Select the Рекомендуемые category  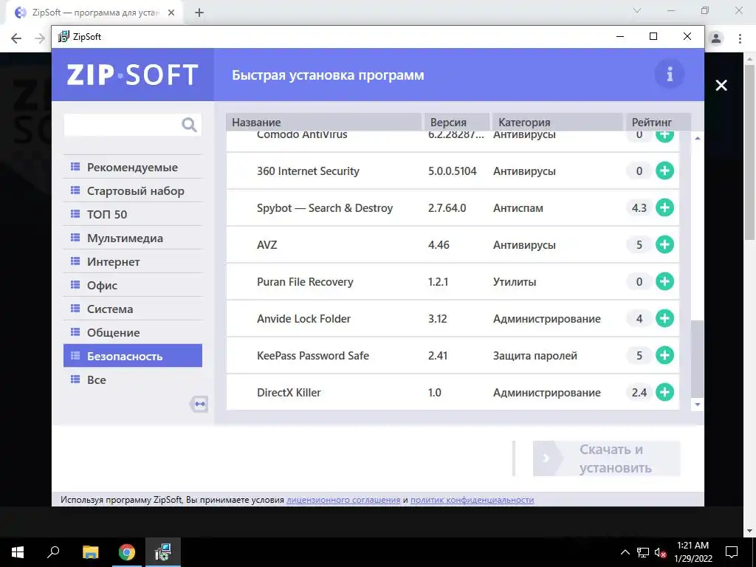pos(133,168)
